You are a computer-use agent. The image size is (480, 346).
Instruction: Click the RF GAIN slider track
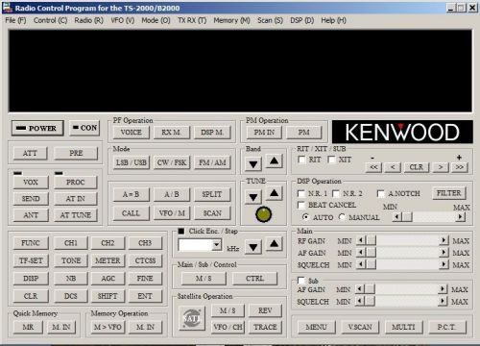point(403,240)
